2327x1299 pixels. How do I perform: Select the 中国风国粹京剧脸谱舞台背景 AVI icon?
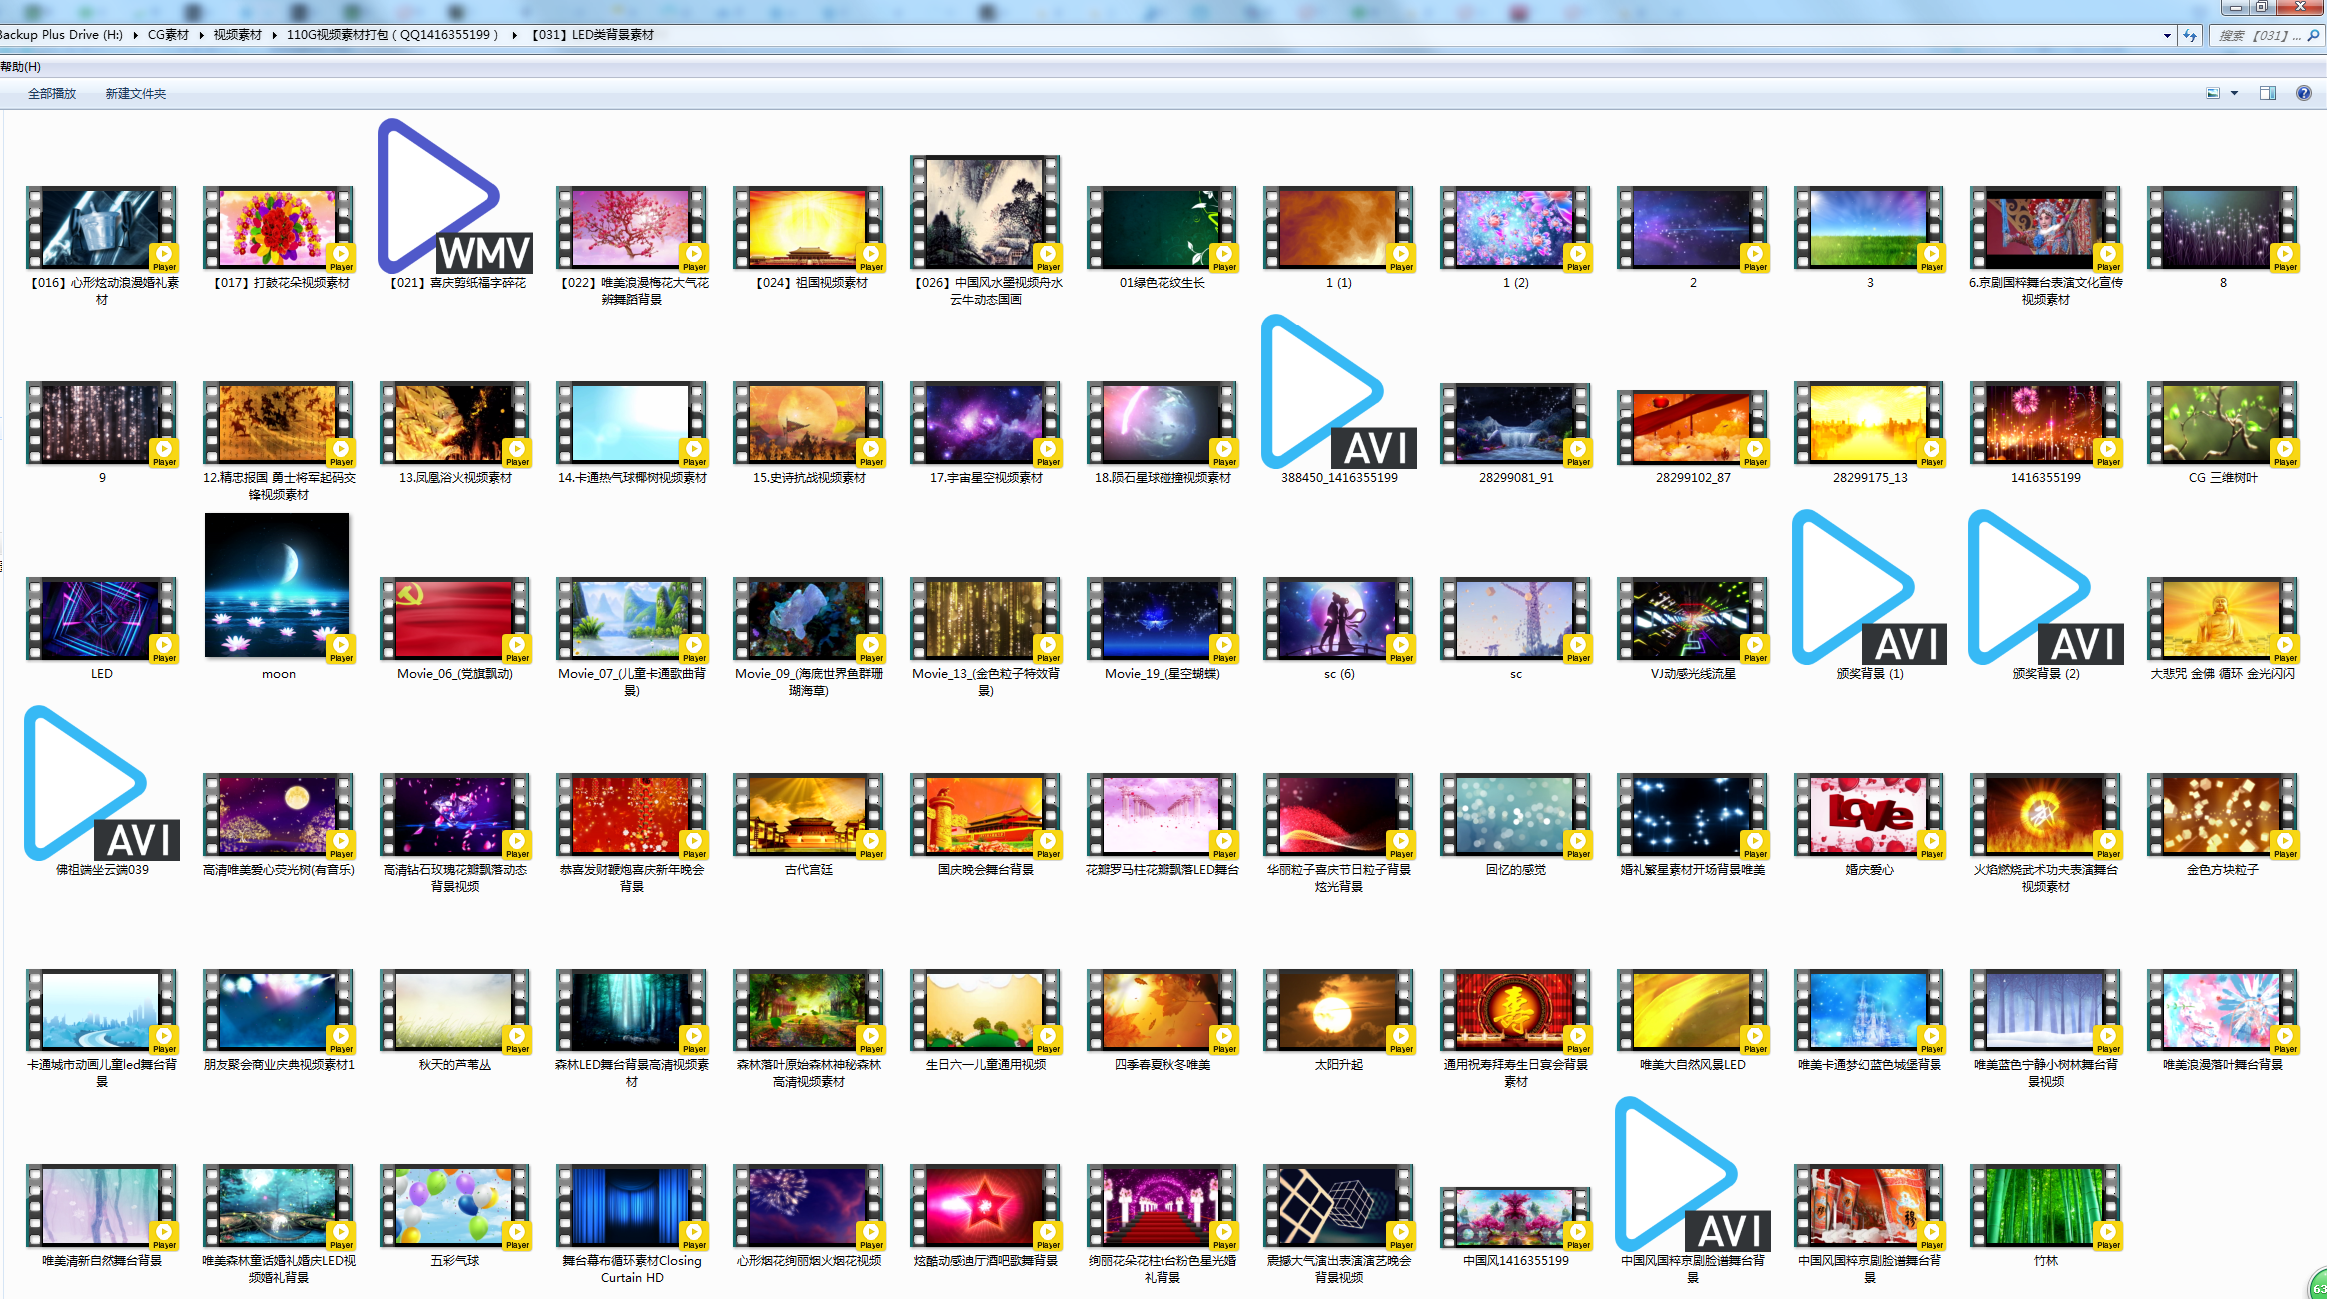[1692, 1175]
